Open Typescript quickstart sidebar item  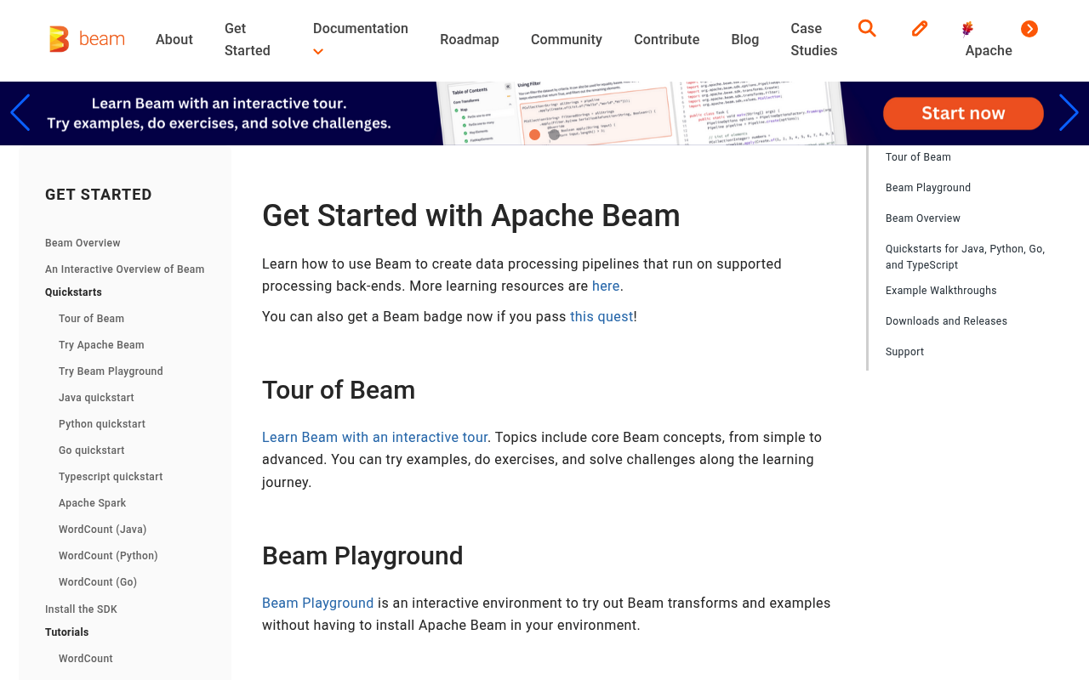111,477
